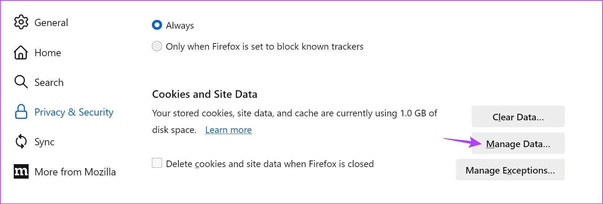Viewport: 603px width, 204px height.
Task: Click the circular arrows Sync icon
Action: [x=21, y=142]
